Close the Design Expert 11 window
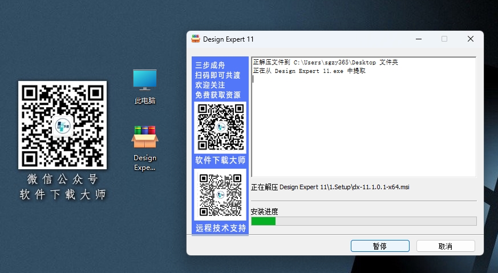498x273 pixels. [x=471, y=39]
